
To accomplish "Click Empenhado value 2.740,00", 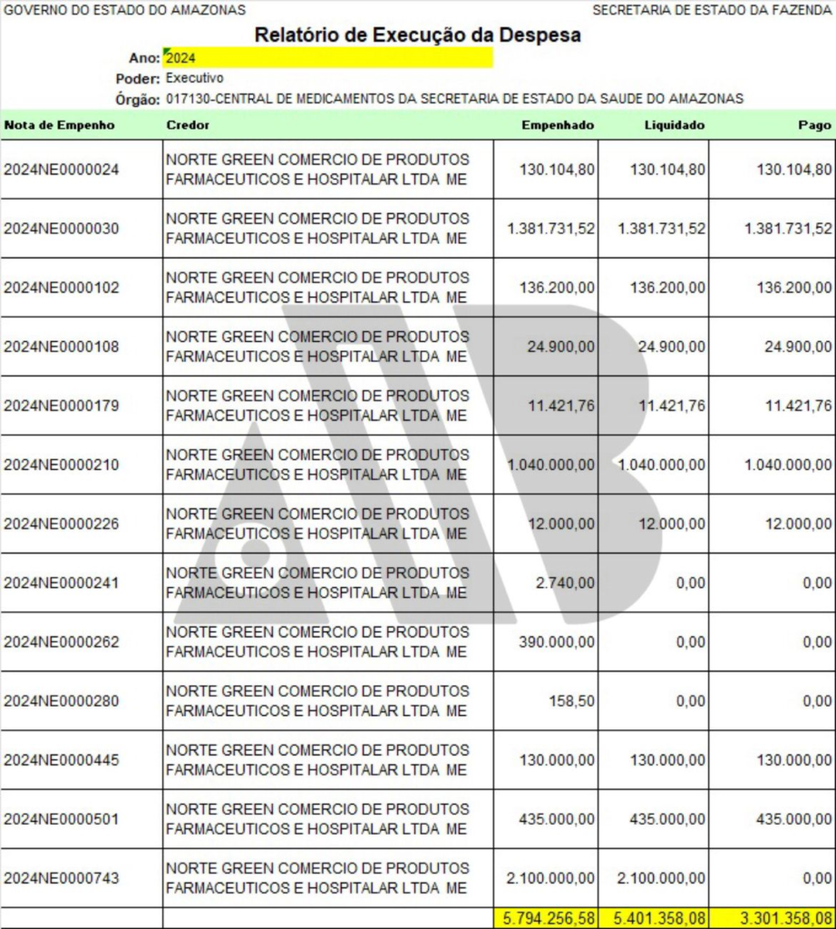I will (566, 582).
